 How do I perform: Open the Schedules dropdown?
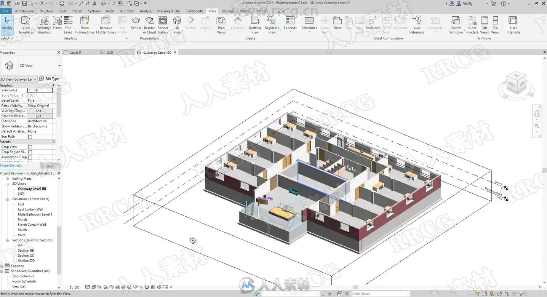[309, 23]
